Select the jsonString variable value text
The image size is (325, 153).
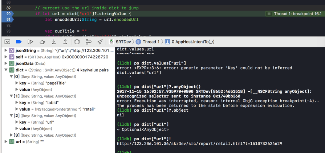click(84, 50)
